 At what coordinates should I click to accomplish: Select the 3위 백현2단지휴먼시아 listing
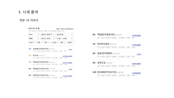point(51,63)
